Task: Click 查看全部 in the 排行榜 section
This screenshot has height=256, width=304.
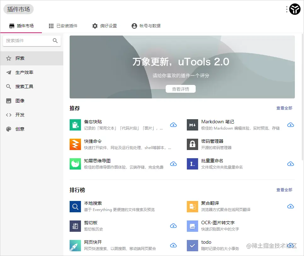Action: click(x=284, y=190)
